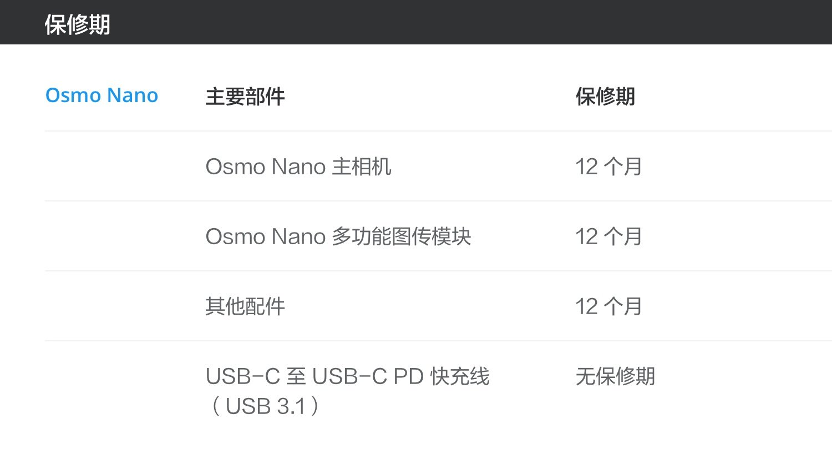Click "12 个月" in the 主相机 row
The image size is (832, 474).
click(x=608, y=167)
